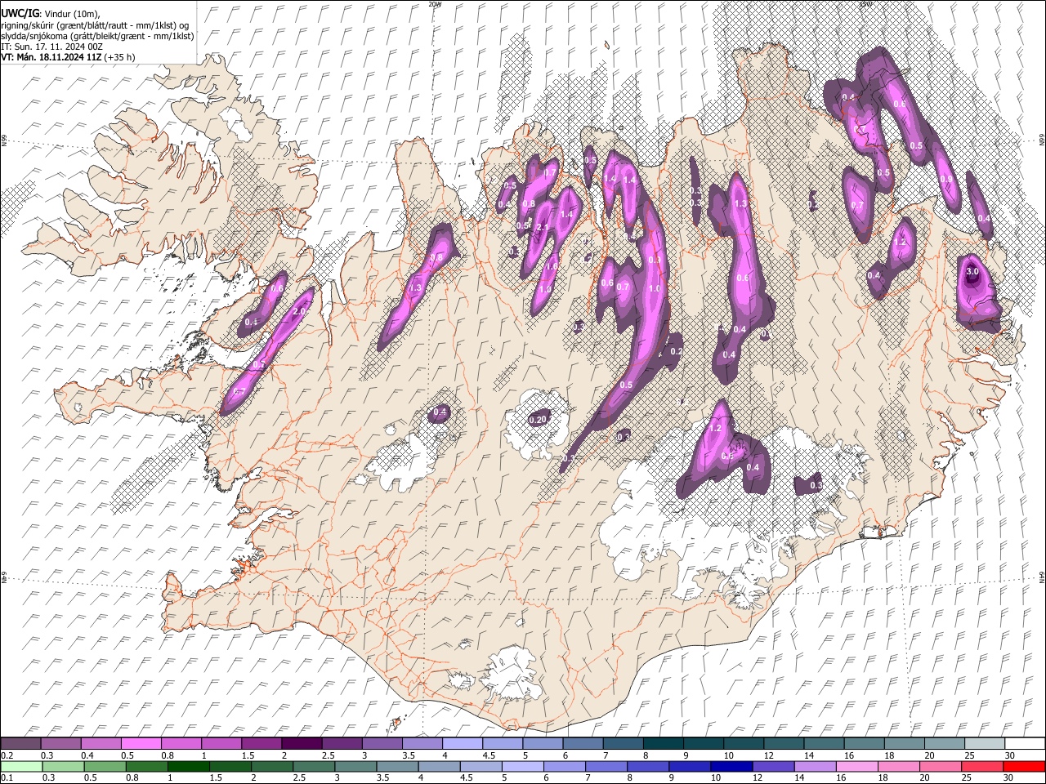Screen dimensions: 1046x784
Task: Click the '0.20' label on the central glacier
Action: point(537,420)
